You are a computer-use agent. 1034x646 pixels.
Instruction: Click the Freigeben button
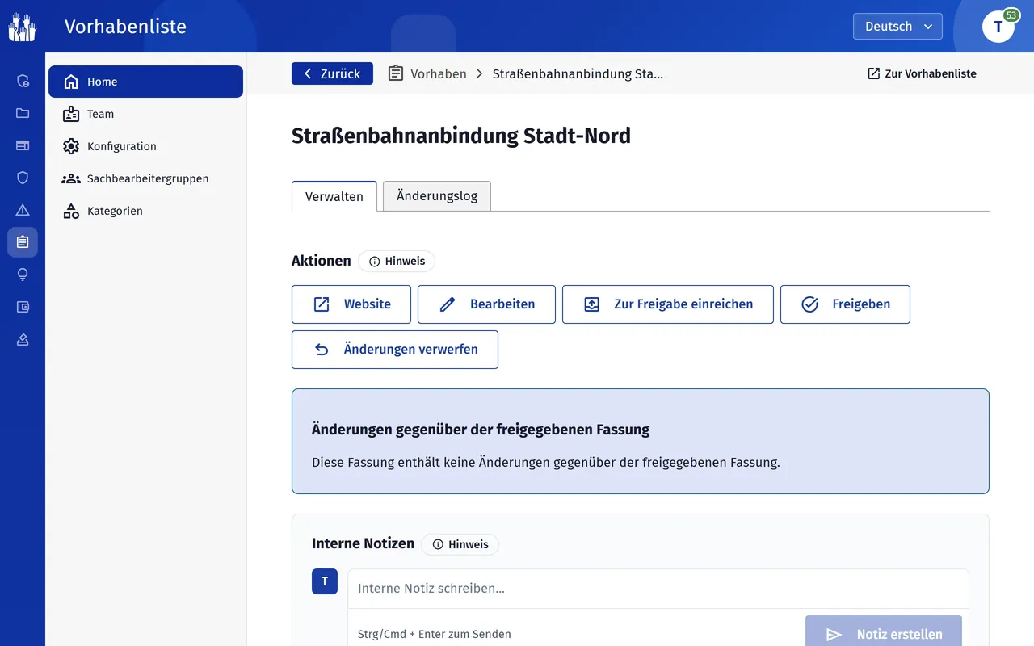pos(845,304)
